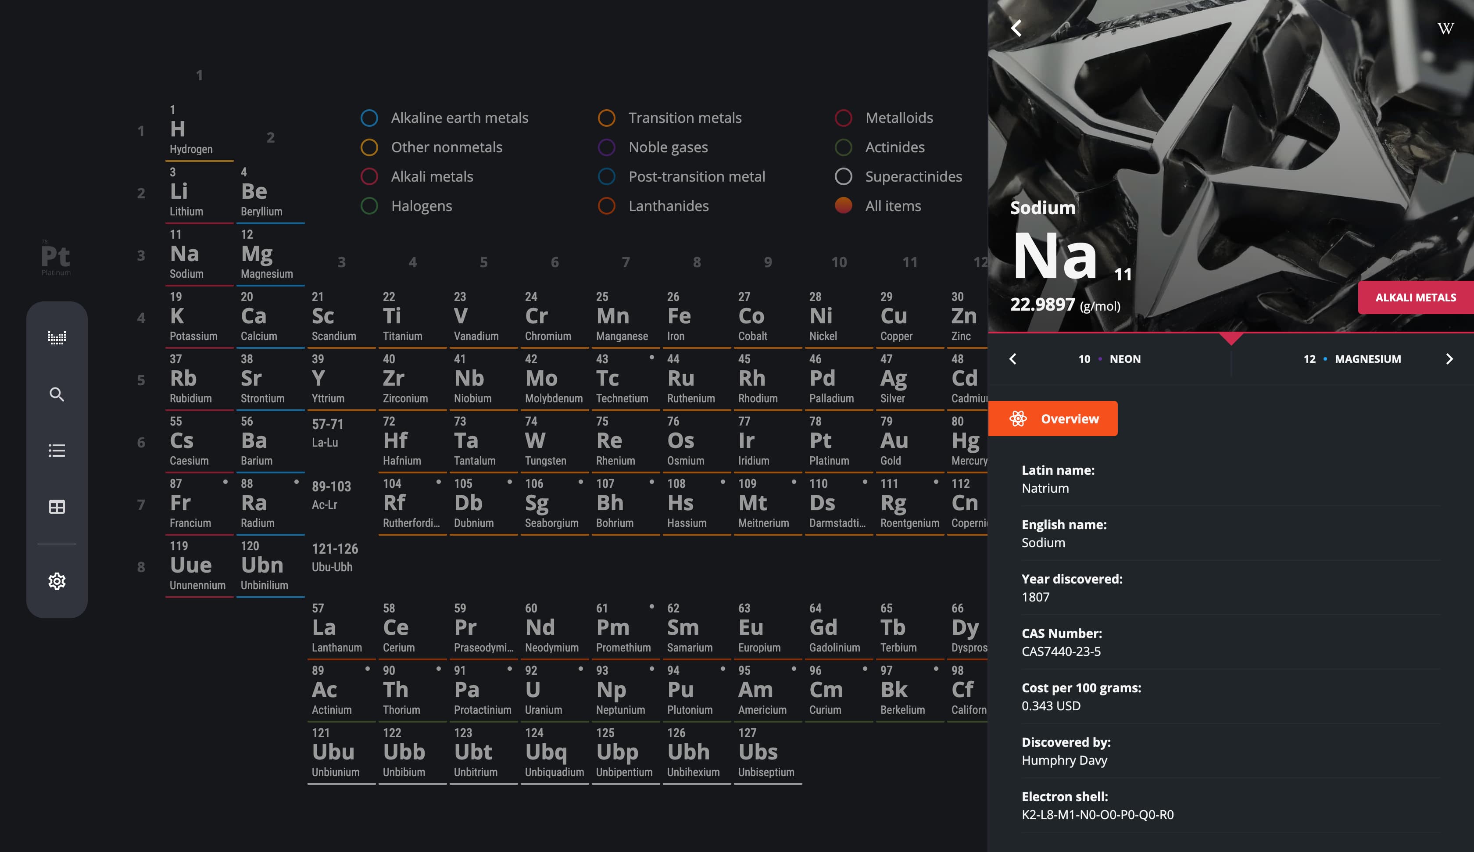This screenshot has width=1474, height=852.
Task: Select the Halogens green color circle
Action: click(369, 206)
